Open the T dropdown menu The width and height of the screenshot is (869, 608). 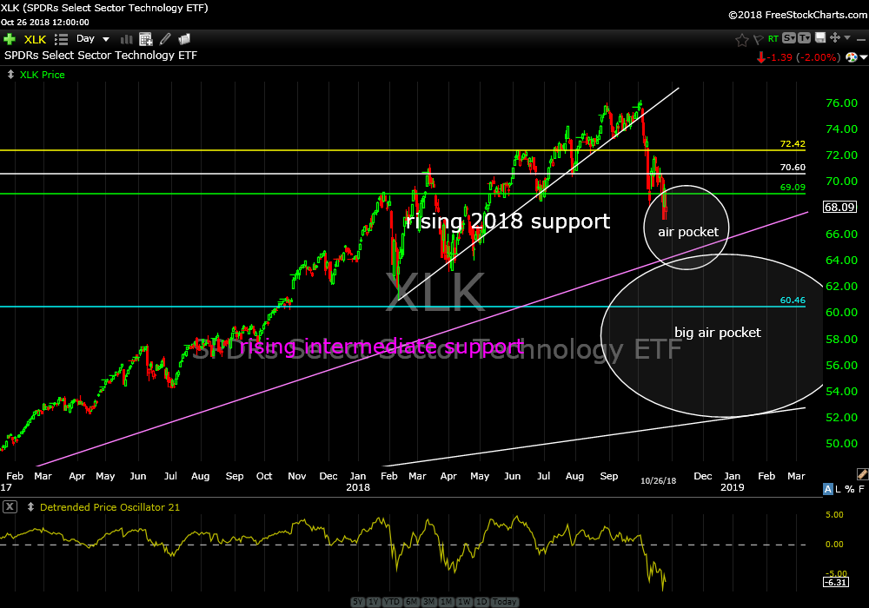(x=804, y=38)
